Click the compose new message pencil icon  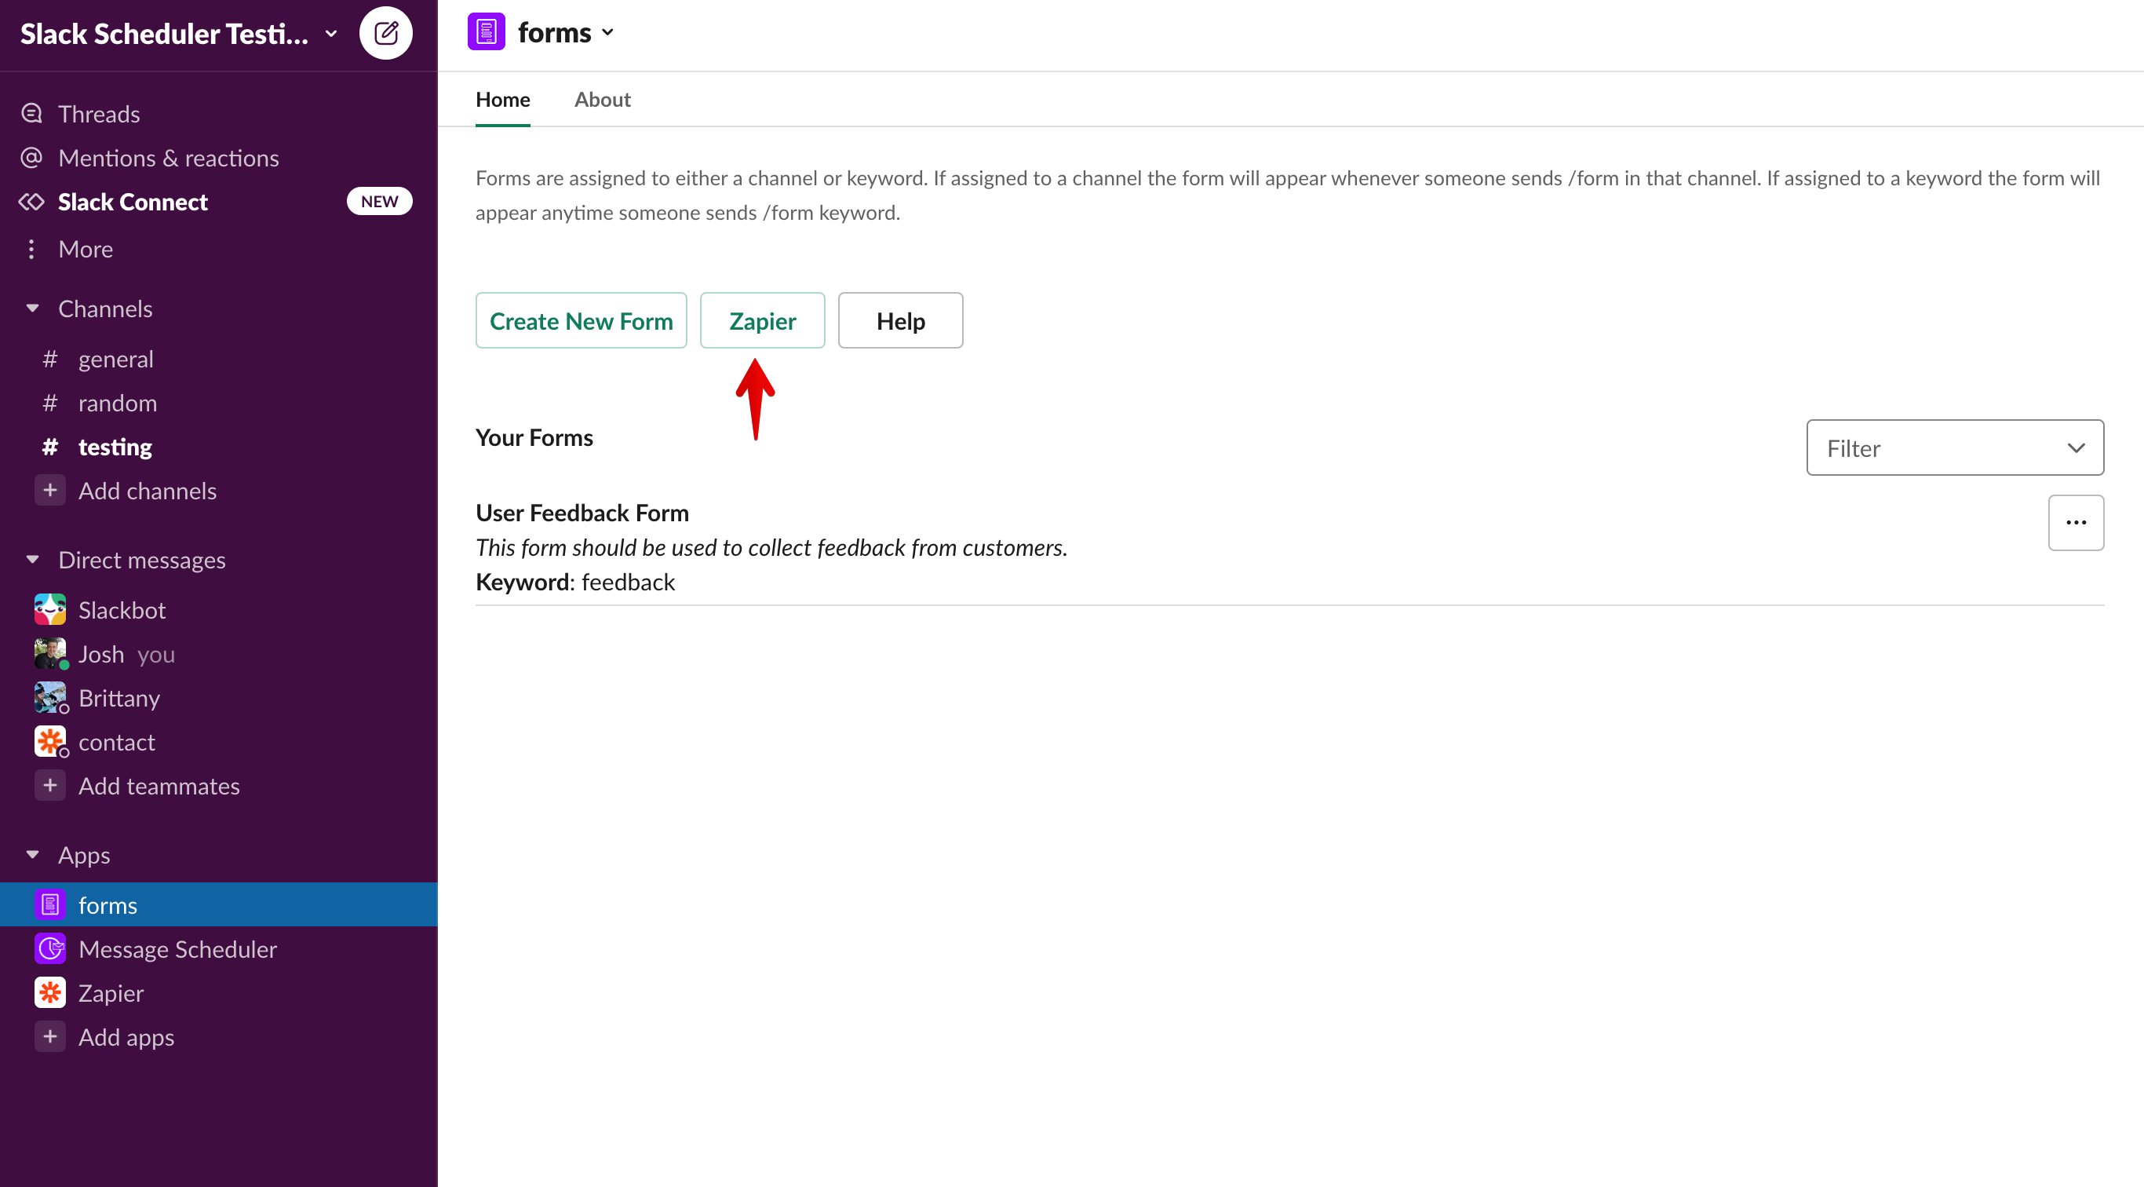[x=386, y=32]
